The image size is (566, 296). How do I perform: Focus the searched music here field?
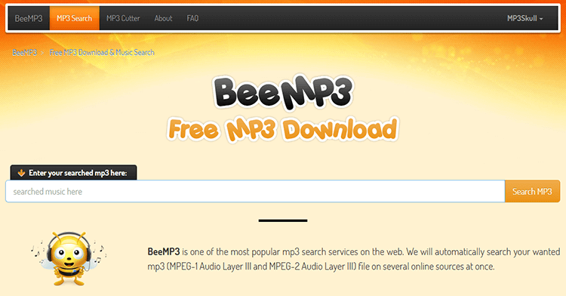pyautogui.click(x=255, y=191)
